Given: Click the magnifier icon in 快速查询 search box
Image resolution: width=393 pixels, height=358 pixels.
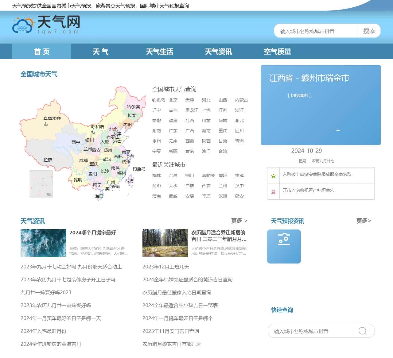Looking at the screenshot, I should tap(362, 331).
